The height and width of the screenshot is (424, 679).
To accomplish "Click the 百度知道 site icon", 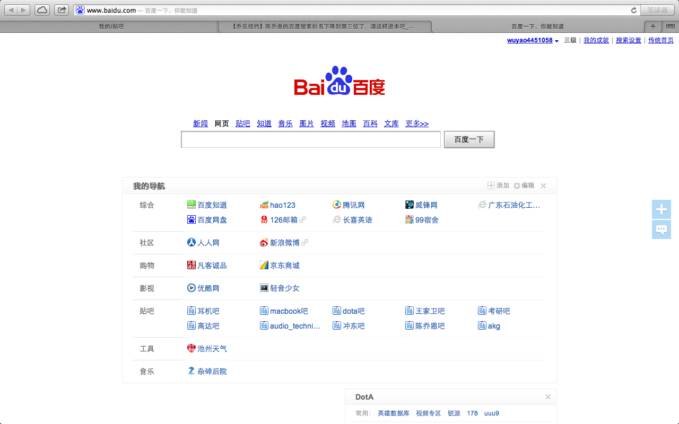I will tap(191, 205).
